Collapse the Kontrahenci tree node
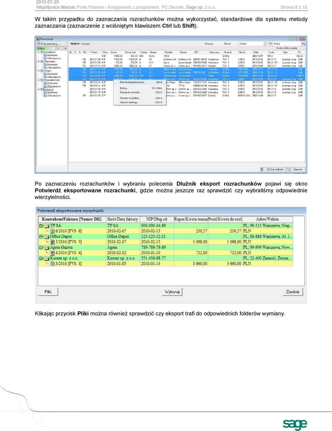Screen dimensions: 332x431 (x=38, y=52)
